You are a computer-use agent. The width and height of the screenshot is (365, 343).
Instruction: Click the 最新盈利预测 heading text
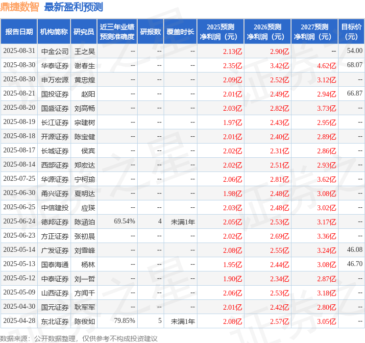coord(73,7)
